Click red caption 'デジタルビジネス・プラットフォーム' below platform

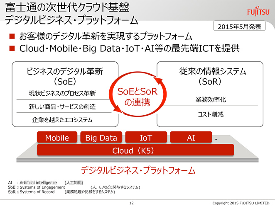click(138, 170)
